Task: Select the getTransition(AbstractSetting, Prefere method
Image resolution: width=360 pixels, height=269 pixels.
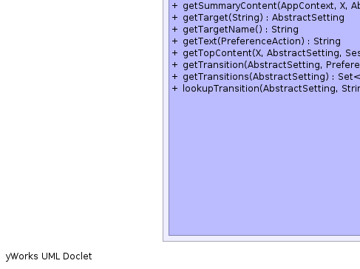Action: click(271, 65)
